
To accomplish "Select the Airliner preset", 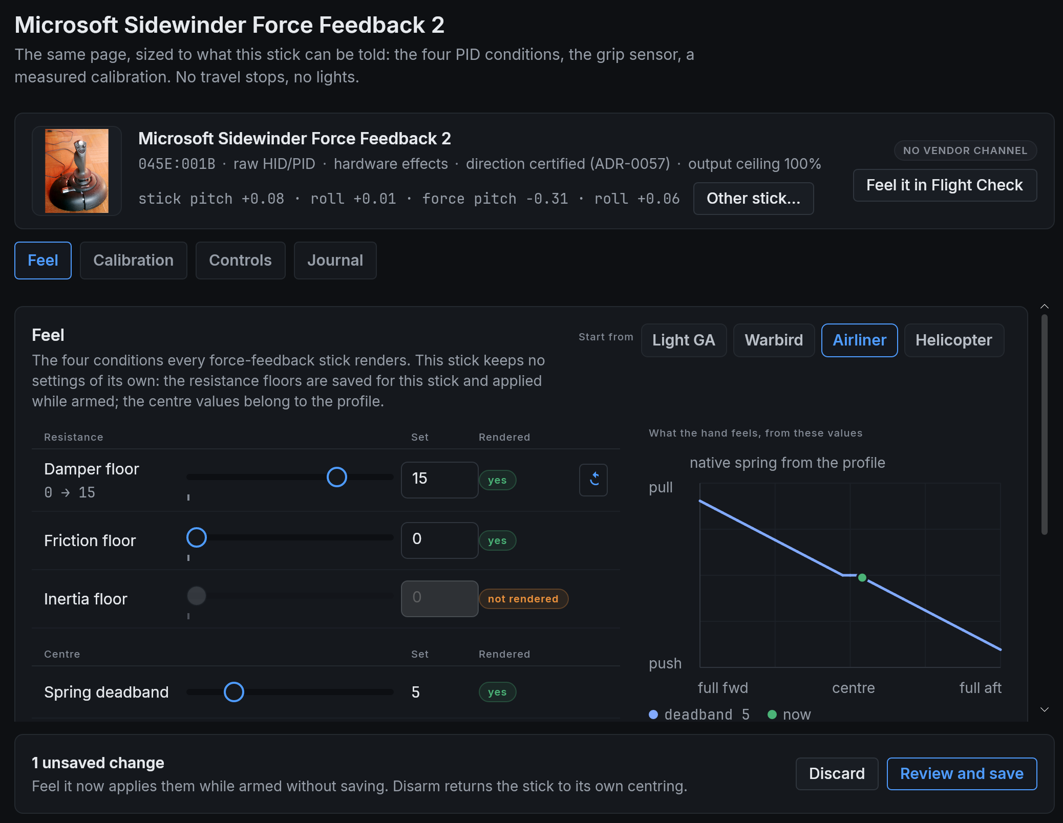I will (x=859, y=340).
